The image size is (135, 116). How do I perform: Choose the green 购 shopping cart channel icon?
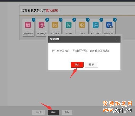(x=69, y=25)
